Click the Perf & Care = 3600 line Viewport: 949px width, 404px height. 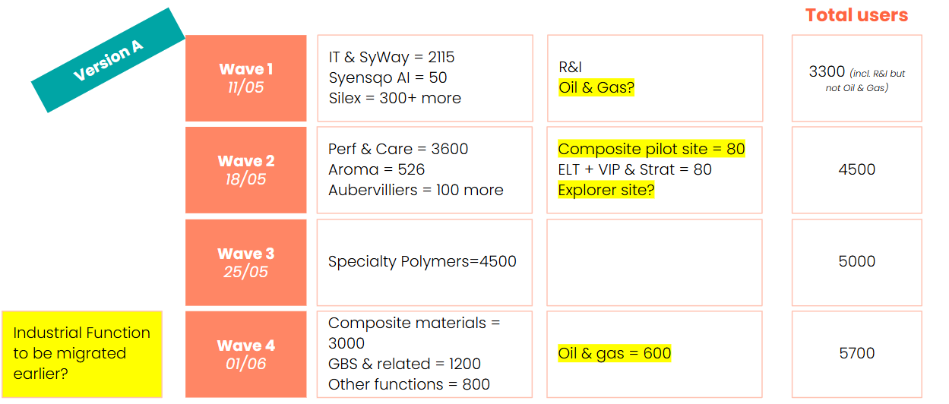398,149
